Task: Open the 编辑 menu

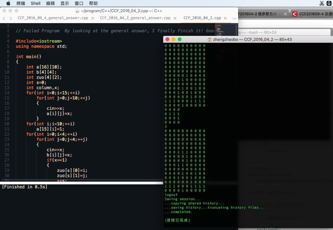Action: click(50, 3)
